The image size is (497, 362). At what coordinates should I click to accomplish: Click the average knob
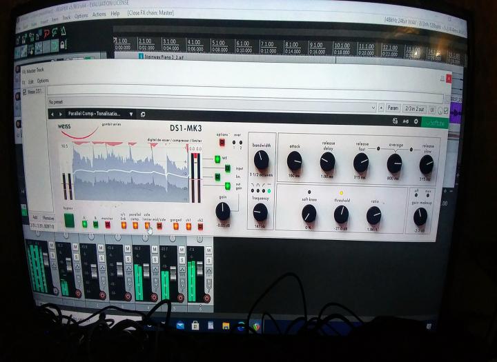(395, 163)
